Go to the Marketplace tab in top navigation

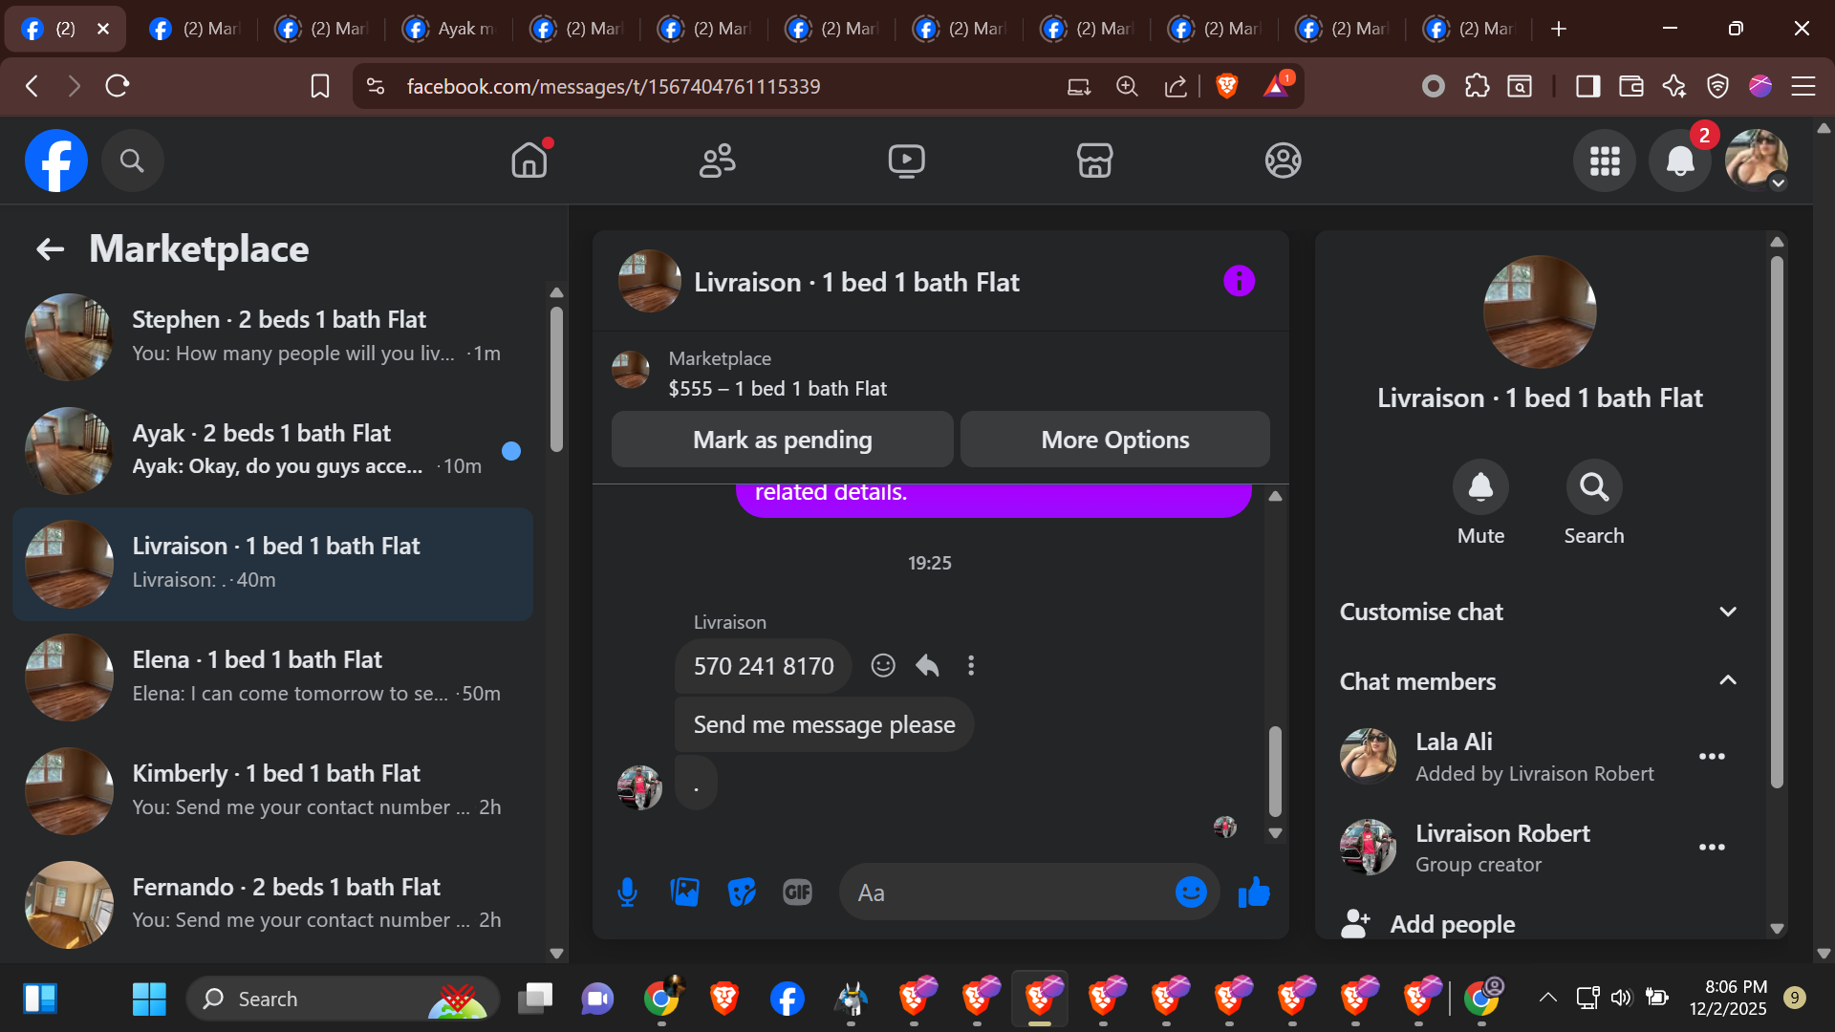click(x=1094, y=161)
